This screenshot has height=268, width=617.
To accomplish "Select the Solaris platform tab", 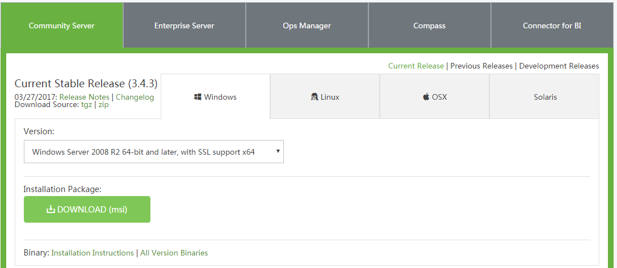I will pos(544,97).
